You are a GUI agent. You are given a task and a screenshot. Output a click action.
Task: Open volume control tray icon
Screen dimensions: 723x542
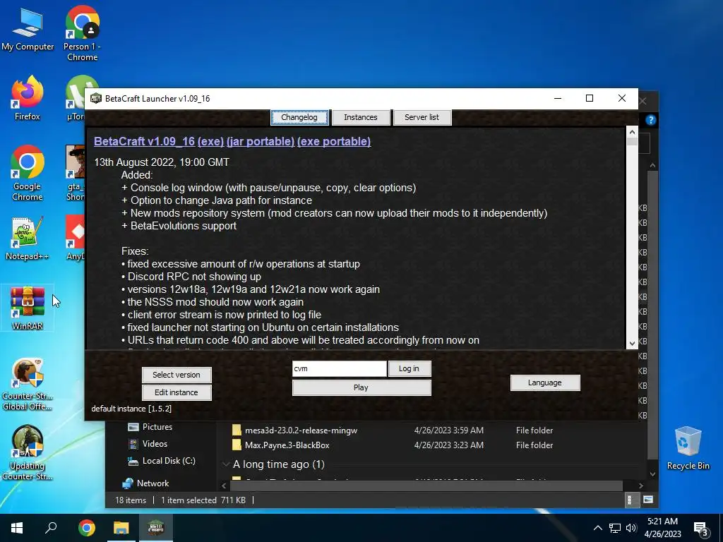[x=631, y=528]
